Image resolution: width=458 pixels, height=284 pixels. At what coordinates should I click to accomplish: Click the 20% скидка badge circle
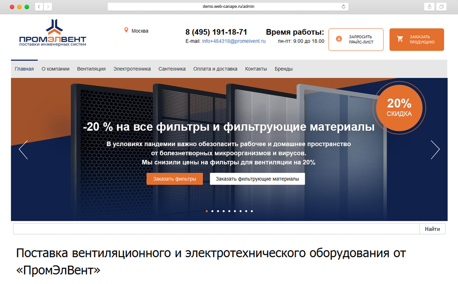[400, 108]
